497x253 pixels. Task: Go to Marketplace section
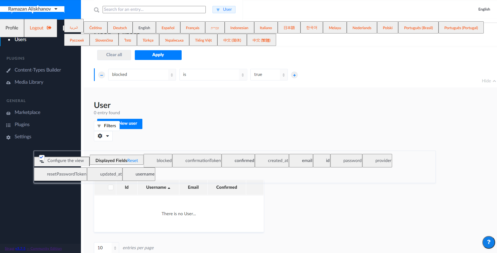(x=27, y=112)
